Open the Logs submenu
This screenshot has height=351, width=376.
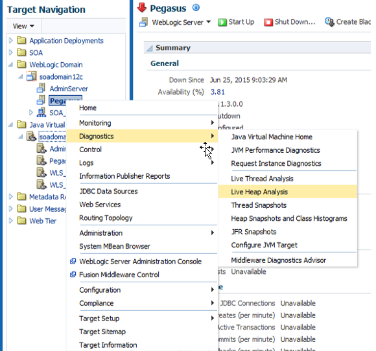pos(142,163)
